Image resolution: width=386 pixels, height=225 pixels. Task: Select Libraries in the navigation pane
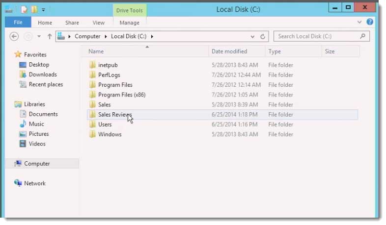[34, 104]
